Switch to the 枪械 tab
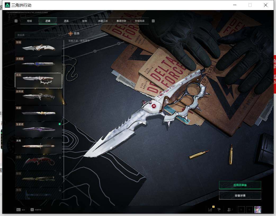 29,21
